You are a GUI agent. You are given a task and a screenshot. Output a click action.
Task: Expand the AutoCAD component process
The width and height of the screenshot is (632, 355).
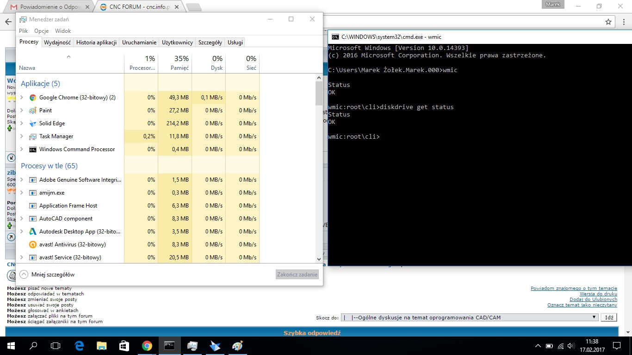click(x=22, y=219)
